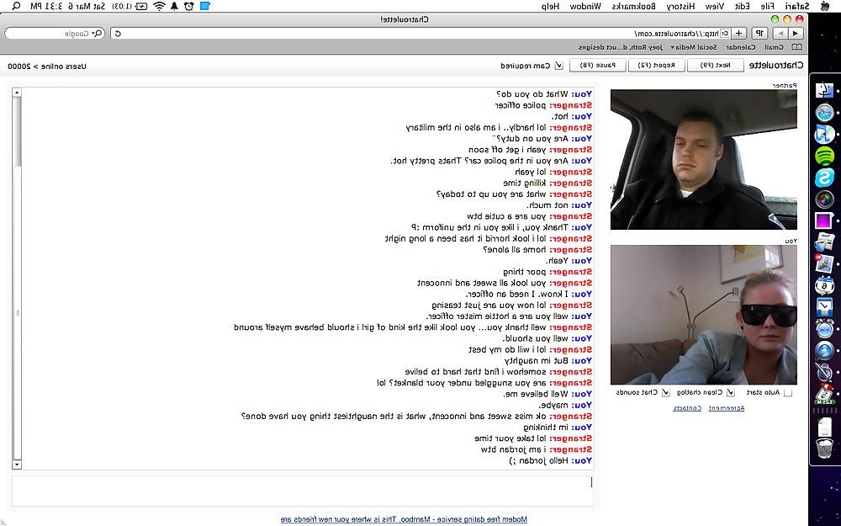Open the History menu
Image resolution: width=841 pixels, height=526 pixels.
tap(680, 6)
